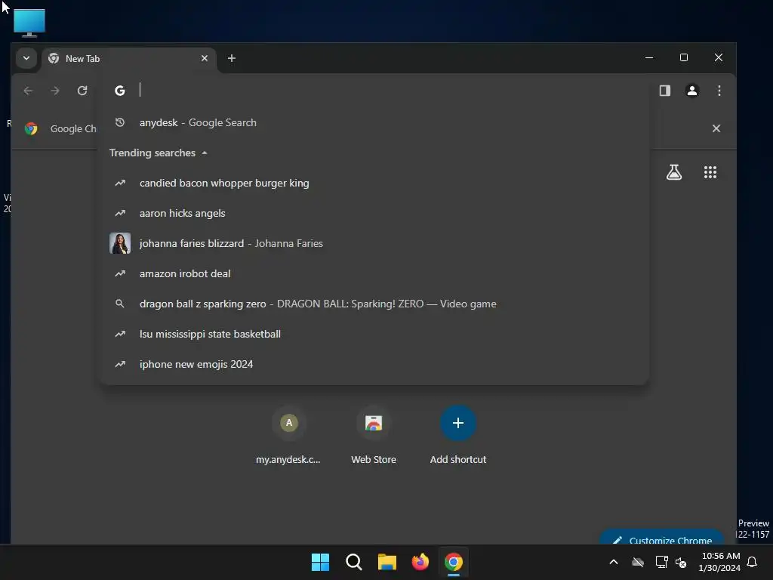The image size is (773, 580).
Task: Open the my.anydesk.com shortcut
Action: click(x=288, y=435)
